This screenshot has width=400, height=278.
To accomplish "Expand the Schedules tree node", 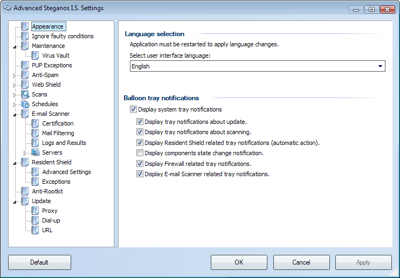I will pyautogui.click(x=15, y=105).
